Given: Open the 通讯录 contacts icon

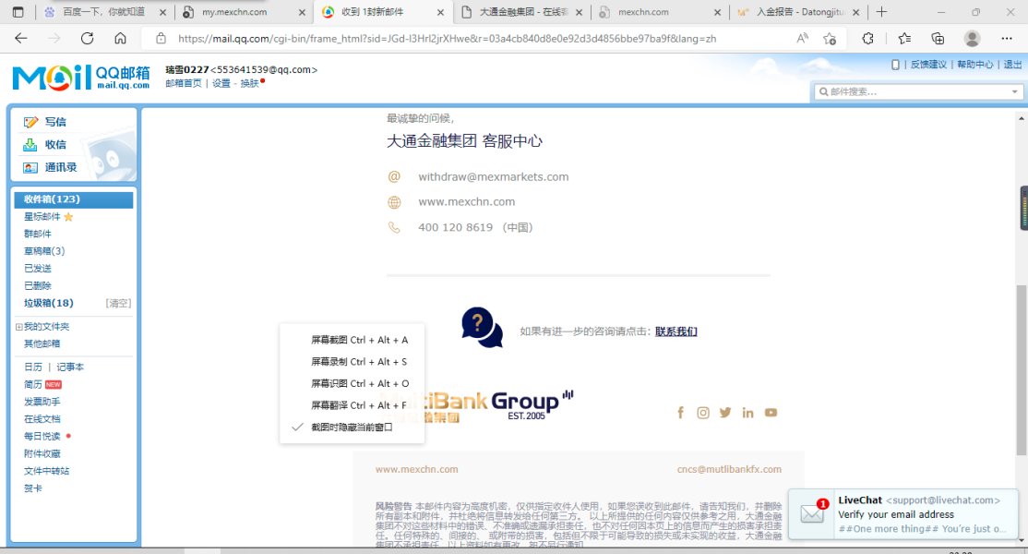Looking at the screenshot, I should (x=30, y=168).
